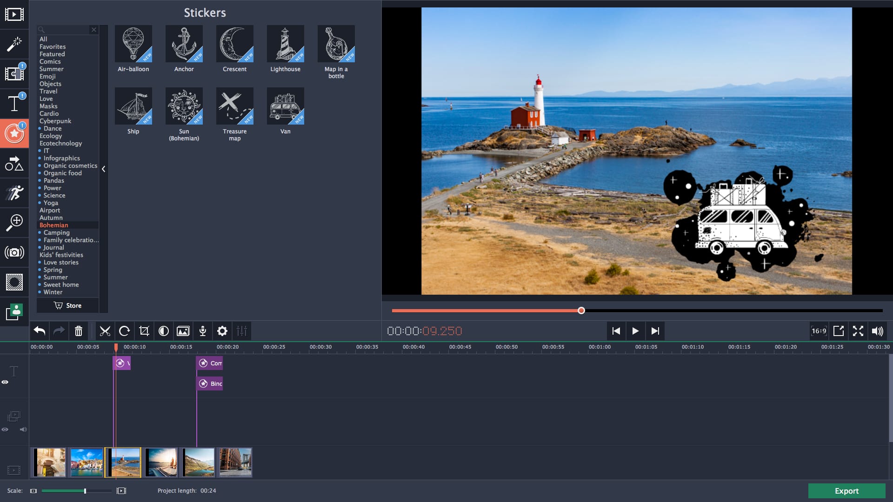Open Color Adjustments for the clip
The height and width of the screenshot is (502, 893).
(164, 331)
